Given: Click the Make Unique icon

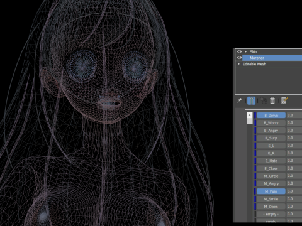Looking at the screenshot, I should (264, 100).
